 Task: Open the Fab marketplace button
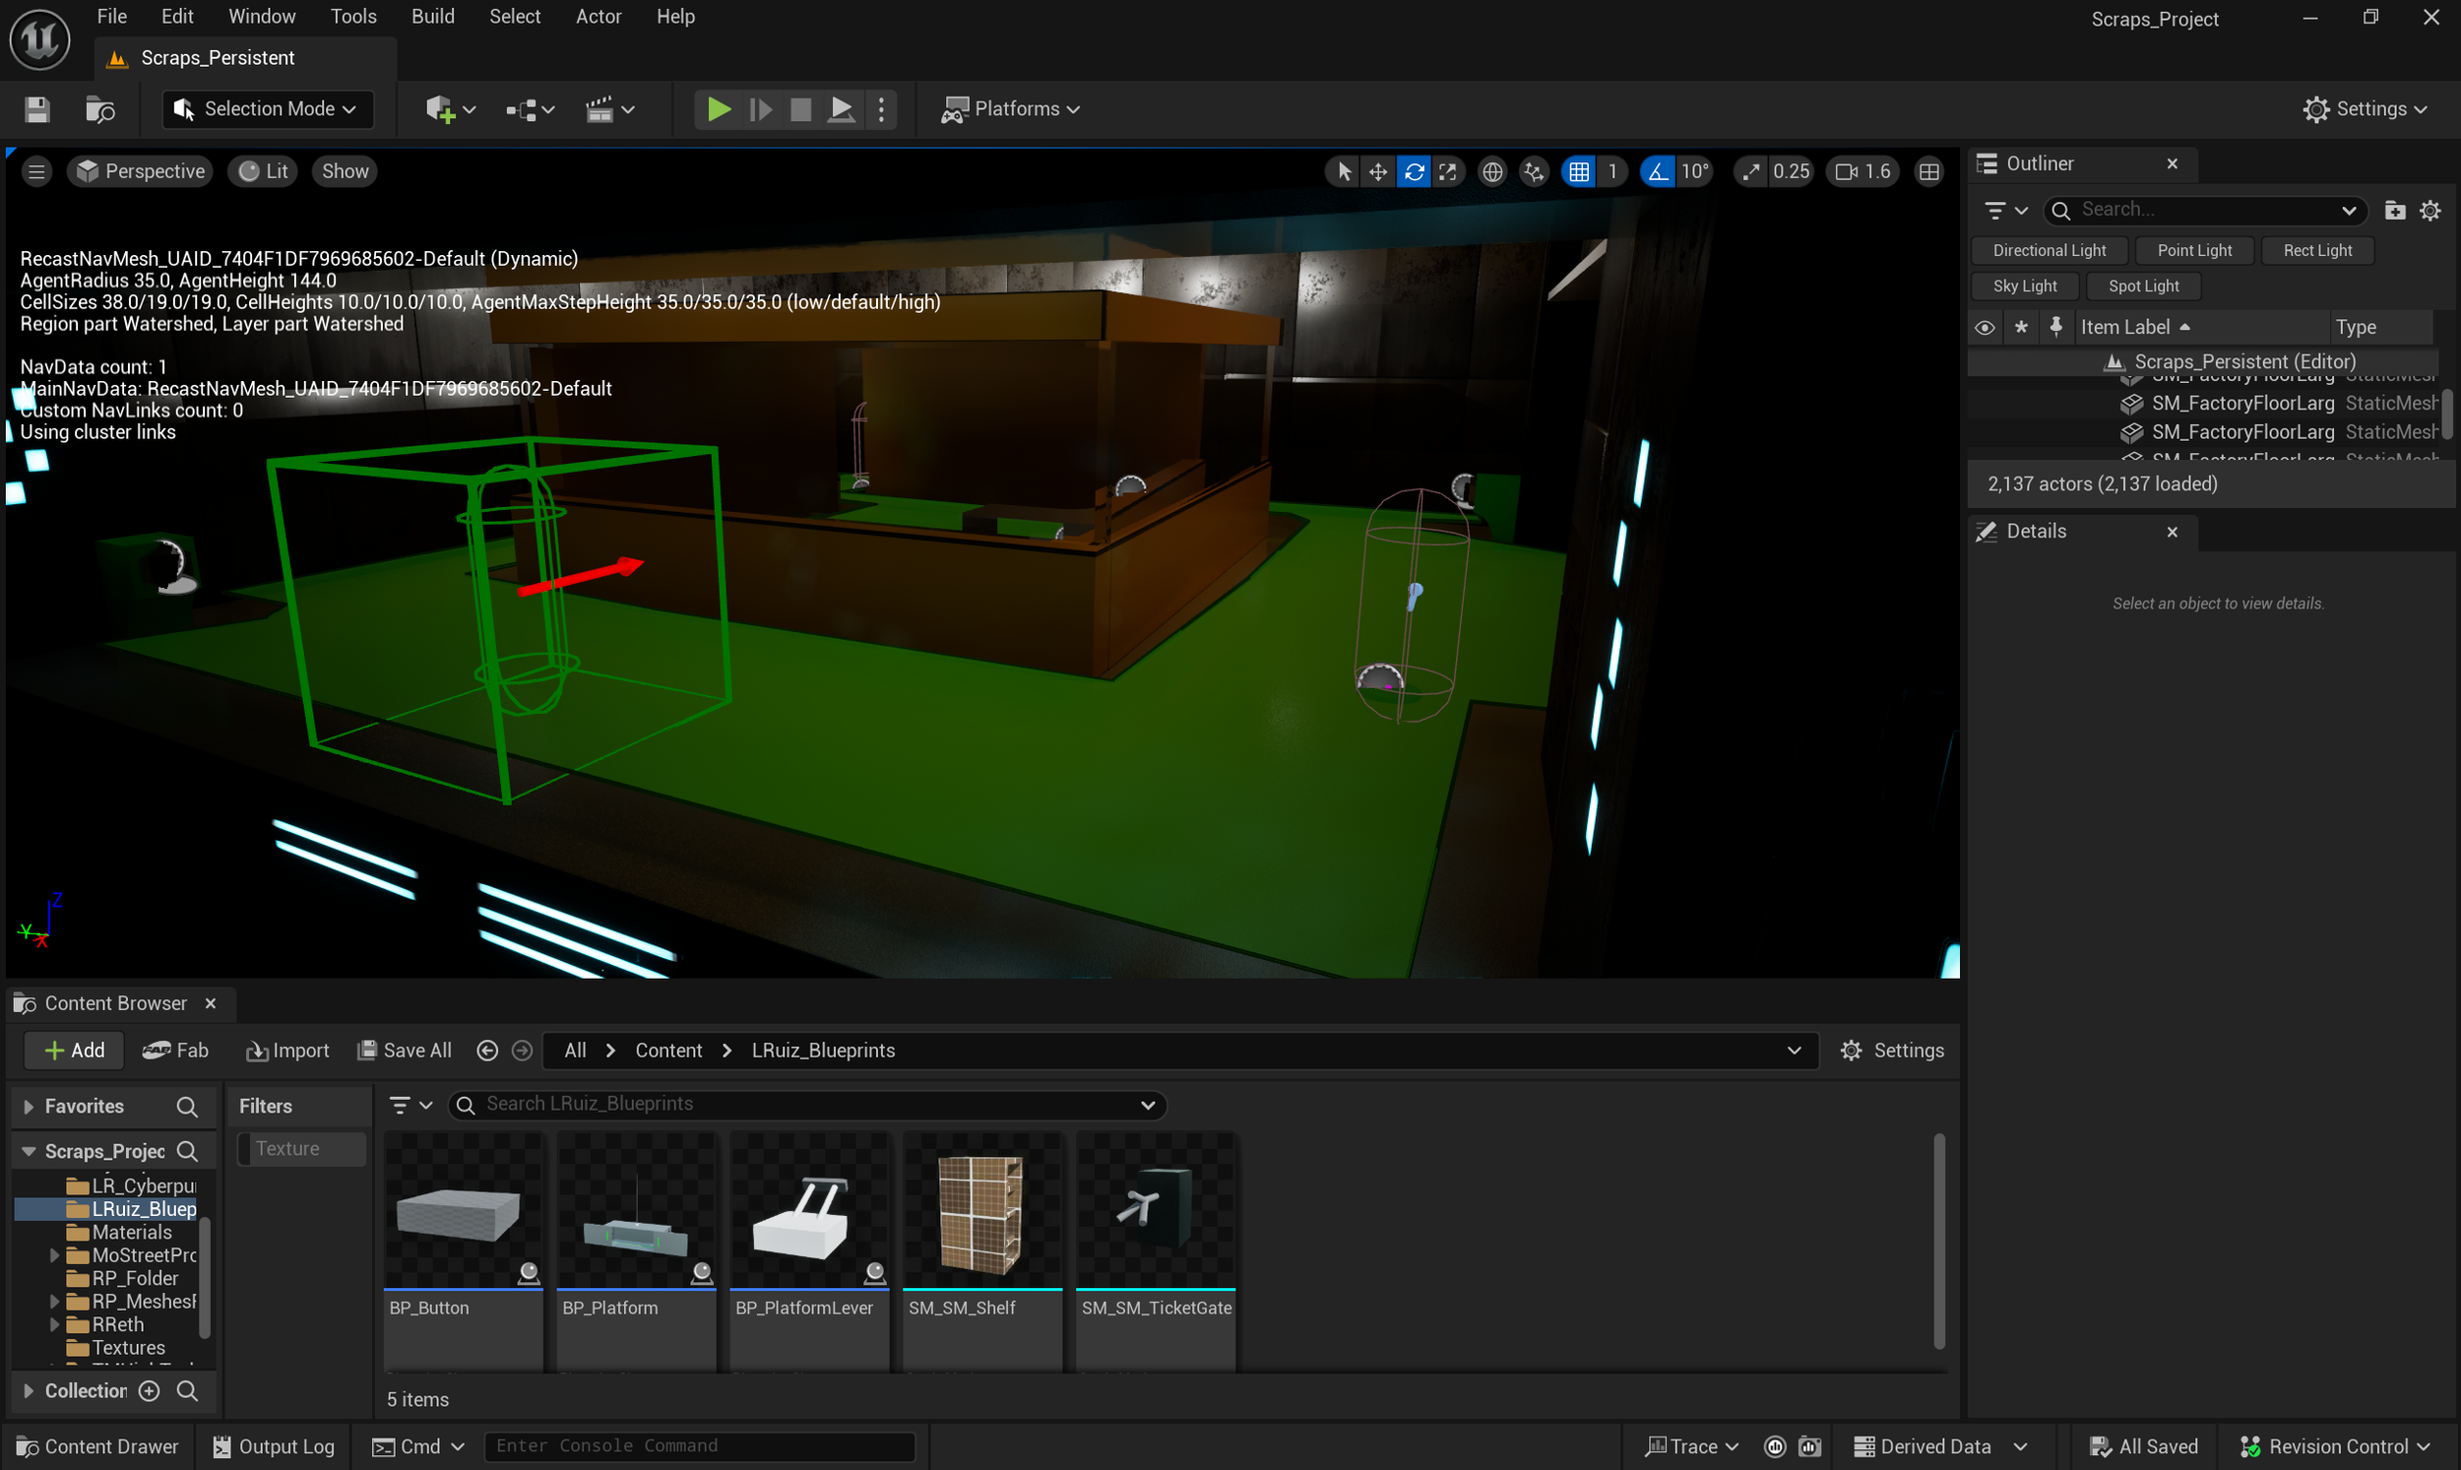point(175,1050)
